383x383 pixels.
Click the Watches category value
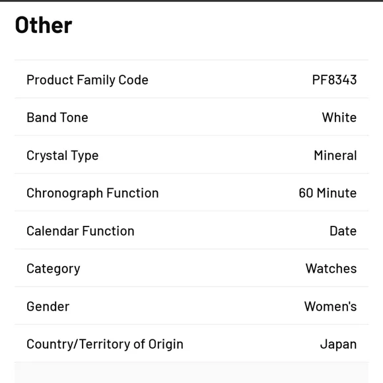[331, 269]
